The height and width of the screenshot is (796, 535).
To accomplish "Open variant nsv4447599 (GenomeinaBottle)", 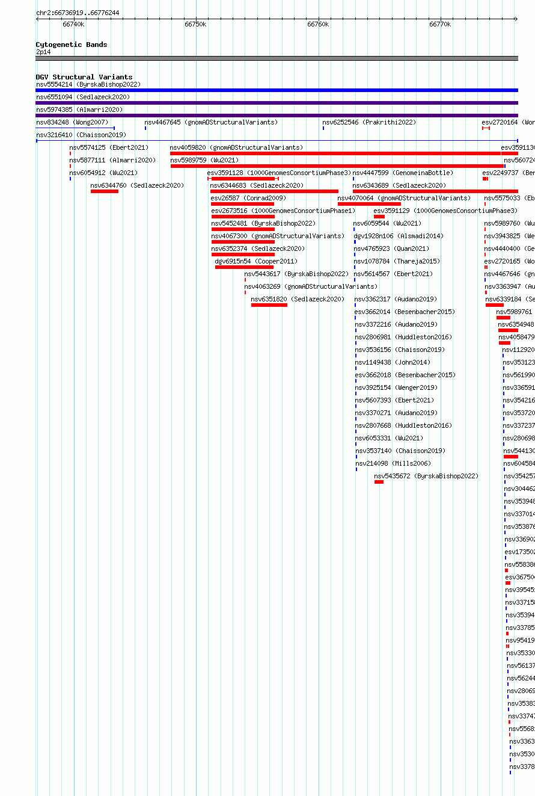I will click(x=403, y=173).
